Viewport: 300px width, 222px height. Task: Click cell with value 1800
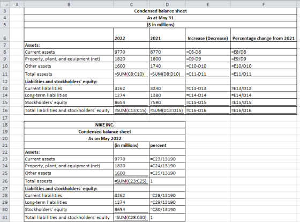(167, 59)
